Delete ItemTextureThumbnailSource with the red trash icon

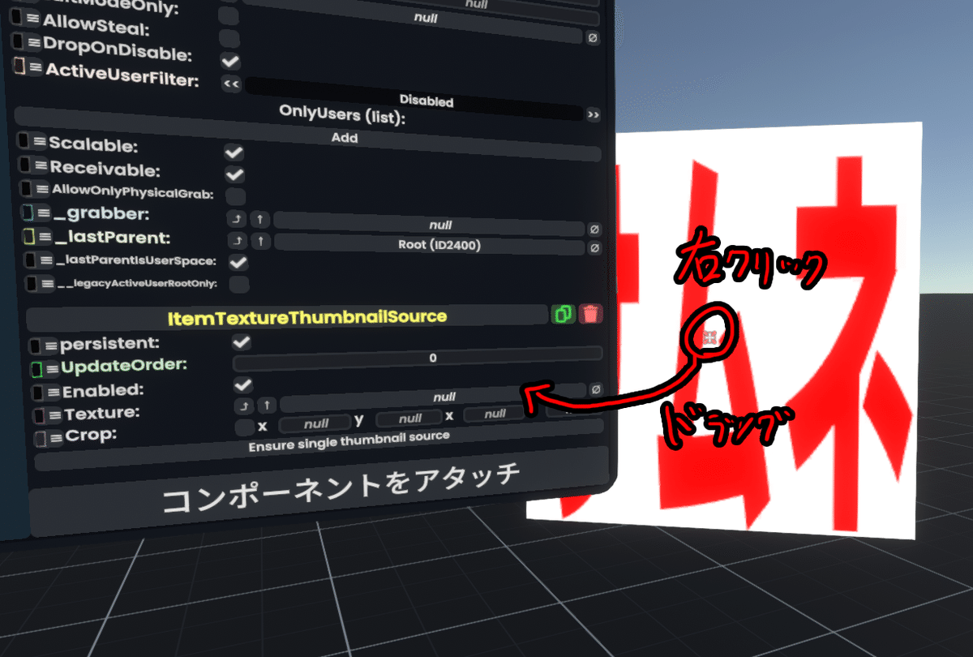tap(591, 313)
